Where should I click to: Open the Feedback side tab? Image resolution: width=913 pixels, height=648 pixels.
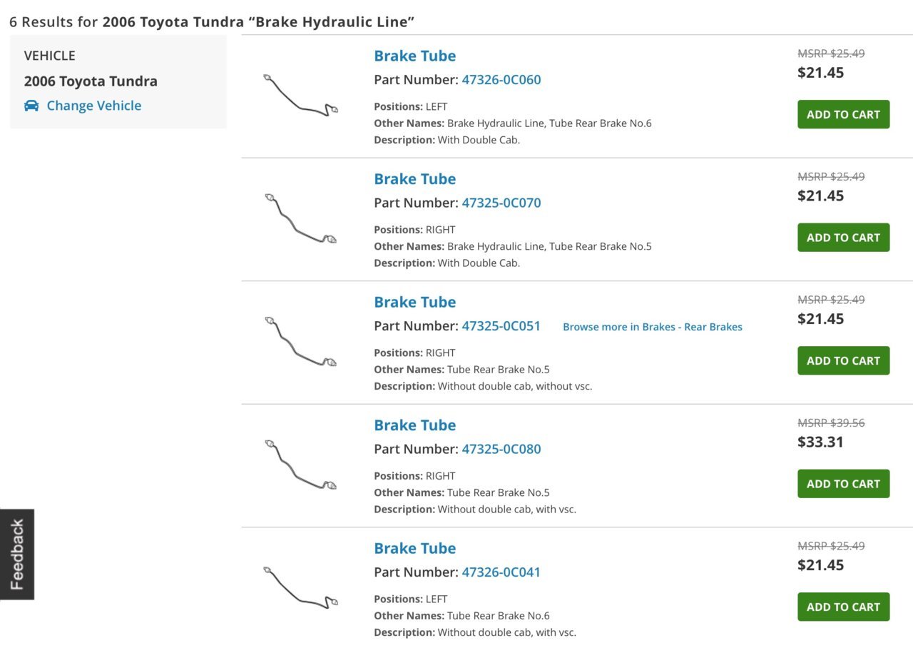pyautogui.click(x=17, y=555)
